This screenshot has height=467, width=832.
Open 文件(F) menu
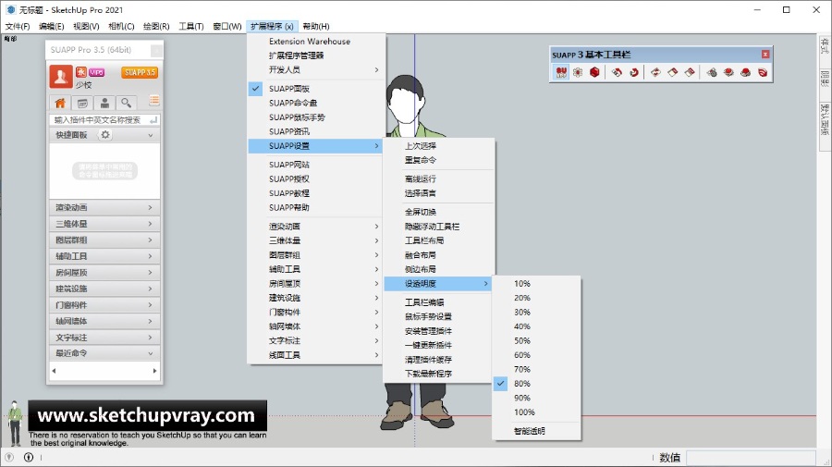tap(18, 26)
